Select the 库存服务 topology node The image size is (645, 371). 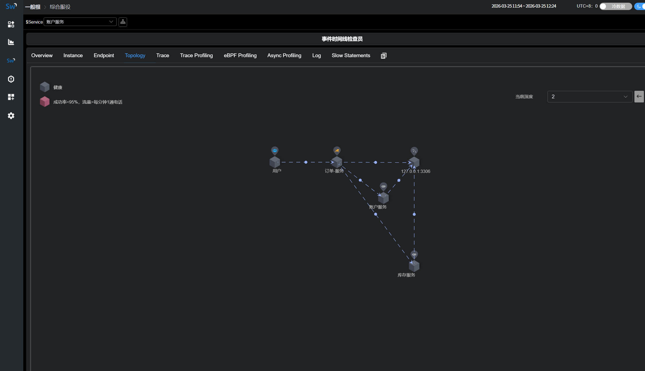tap(414, 266)
